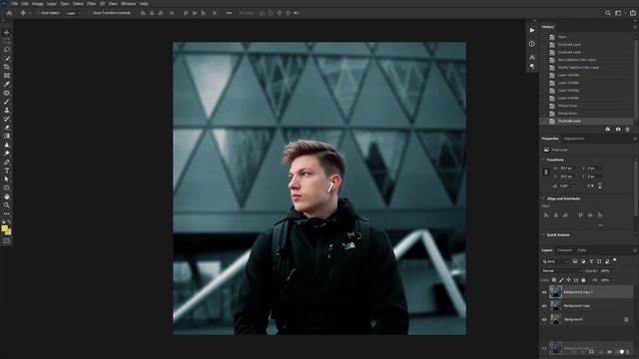Open the Opacity dropdown arrow

pyautogui.click(x=613, y=271)
